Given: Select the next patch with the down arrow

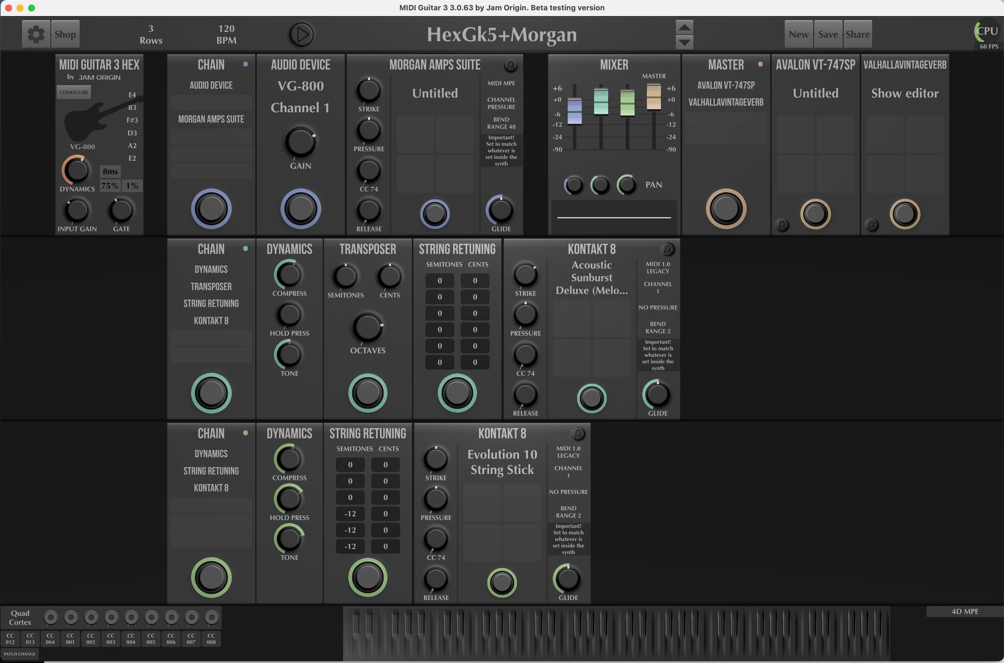Looking at the screenshot, I should pyautogui.click(x=684, y=42).
